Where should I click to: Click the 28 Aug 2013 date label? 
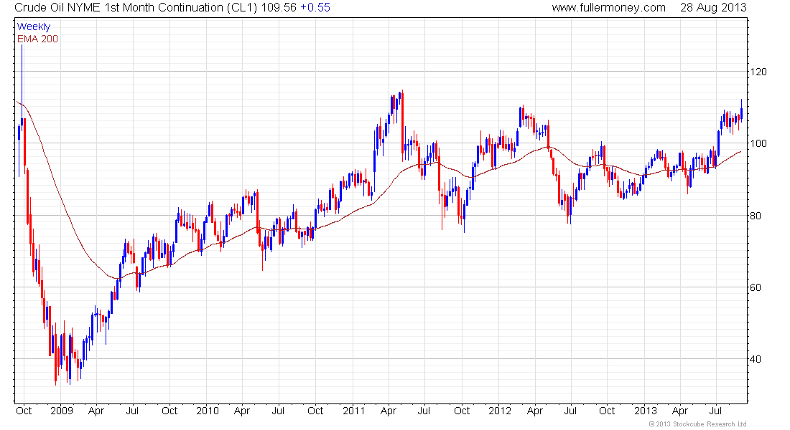713,8
